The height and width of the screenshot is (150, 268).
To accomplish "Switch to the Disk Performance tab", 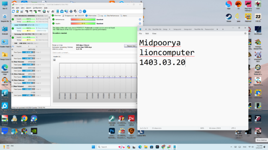I will pos(112,16).
